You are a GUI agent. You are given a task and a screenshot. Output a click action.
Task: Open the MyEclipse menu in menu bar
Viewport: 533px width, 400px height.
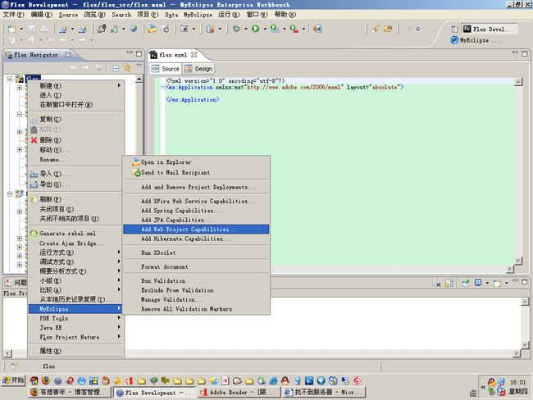tap(198, 15)
